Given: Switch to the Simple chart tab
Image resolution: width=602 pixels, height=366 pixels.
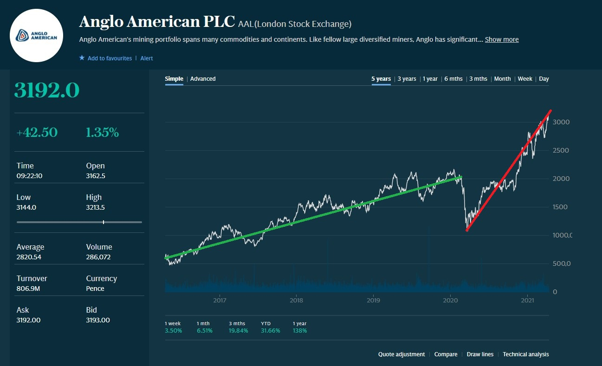Looking at the screenshot, I should (x=174, y=79).
